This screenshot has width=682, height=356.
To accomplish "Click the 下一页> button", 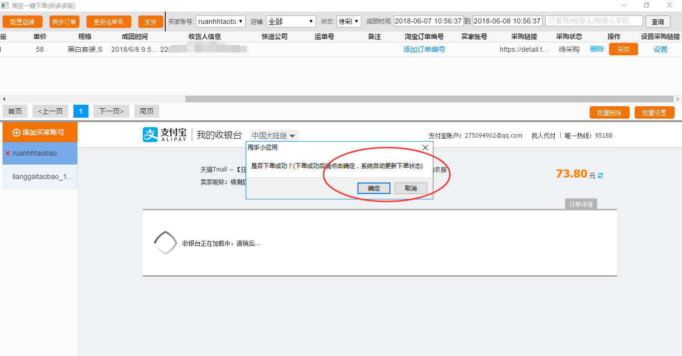I will pyautogui.click(x=111, y=111).
